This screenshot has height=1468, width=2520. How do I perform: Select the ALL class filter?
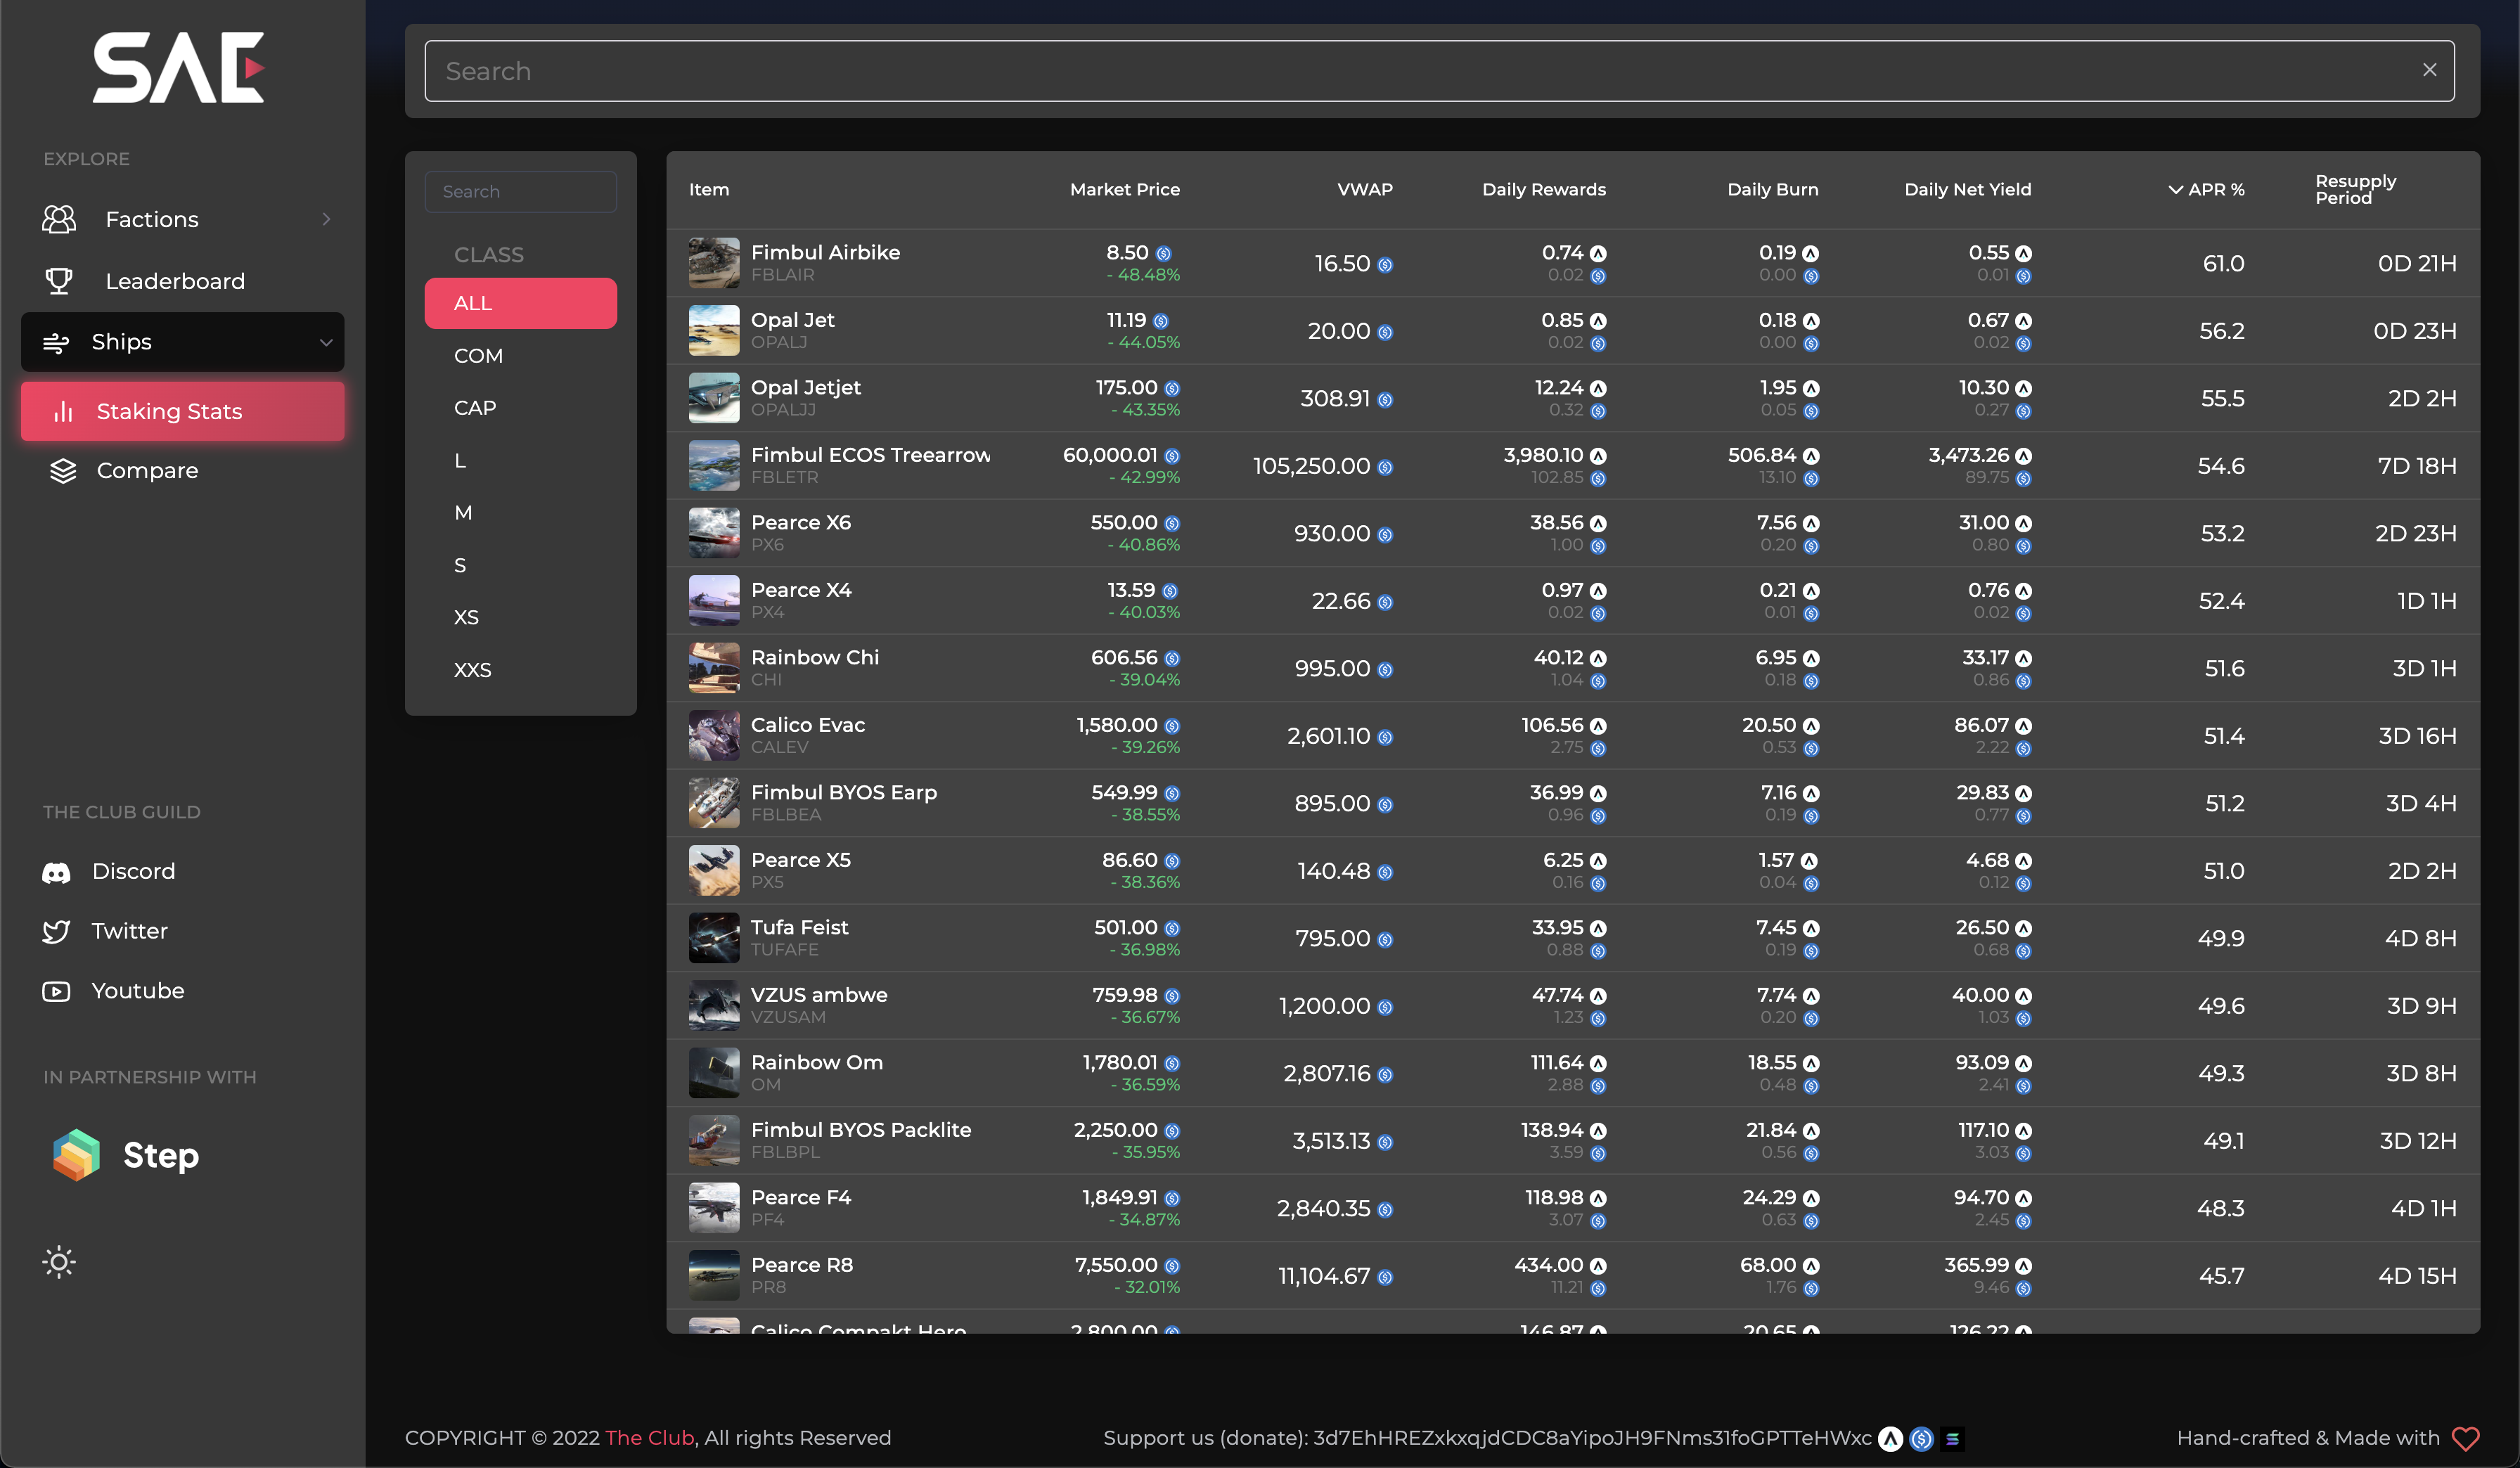[x=520, y=303]
